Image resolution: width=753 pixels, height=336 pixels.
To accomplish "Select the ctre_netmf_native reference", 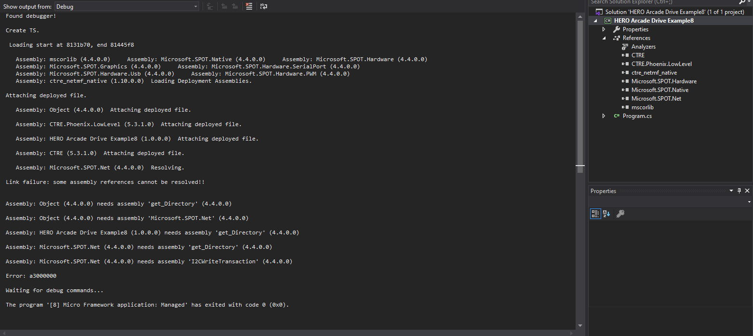I will [654, 73].
